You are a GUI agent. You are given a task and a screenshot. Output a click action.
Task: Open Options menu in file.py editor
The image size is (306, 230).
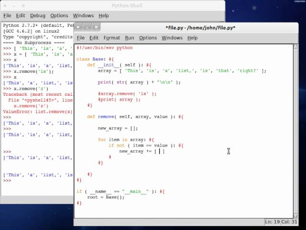pos(148,38)
